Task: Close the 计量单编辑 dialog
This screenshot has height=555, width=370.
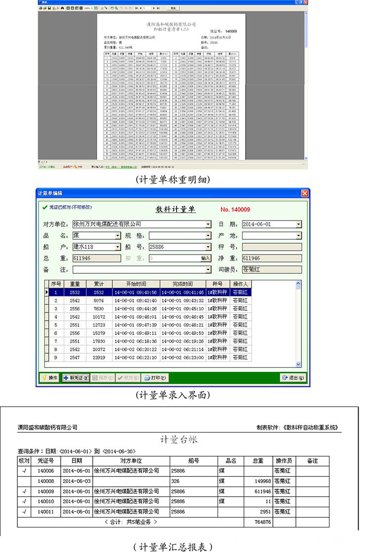Action: (x=304, y=193)
